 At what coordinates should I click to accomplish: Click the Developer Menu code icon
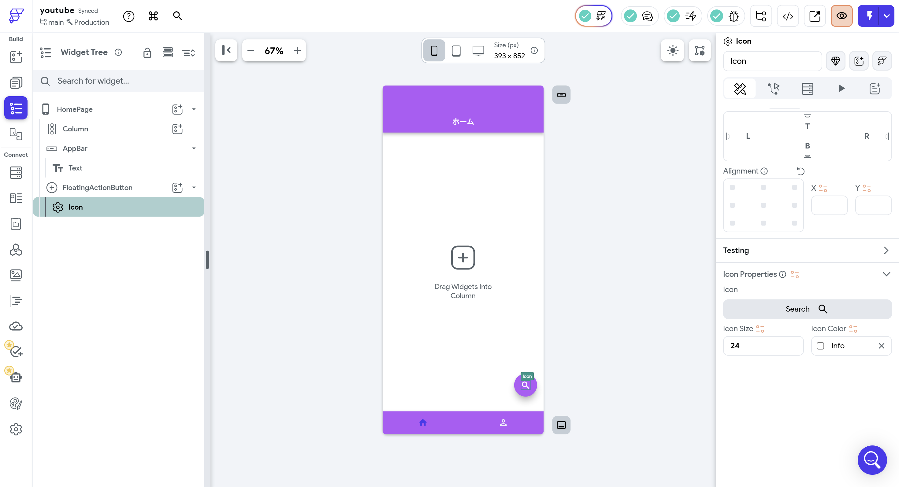pos(788,16)
